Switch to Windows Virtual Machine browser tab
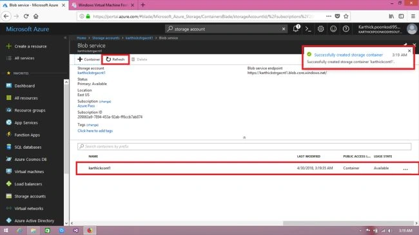Image resolution: width=419 pixels, height=235 pixels. (x=103, y=5)
